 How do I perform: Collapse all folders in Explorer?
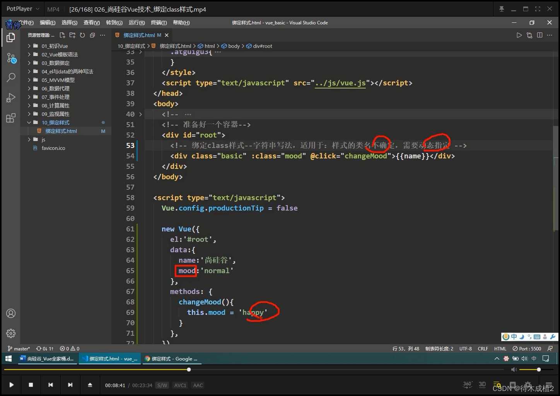(92, 35)
